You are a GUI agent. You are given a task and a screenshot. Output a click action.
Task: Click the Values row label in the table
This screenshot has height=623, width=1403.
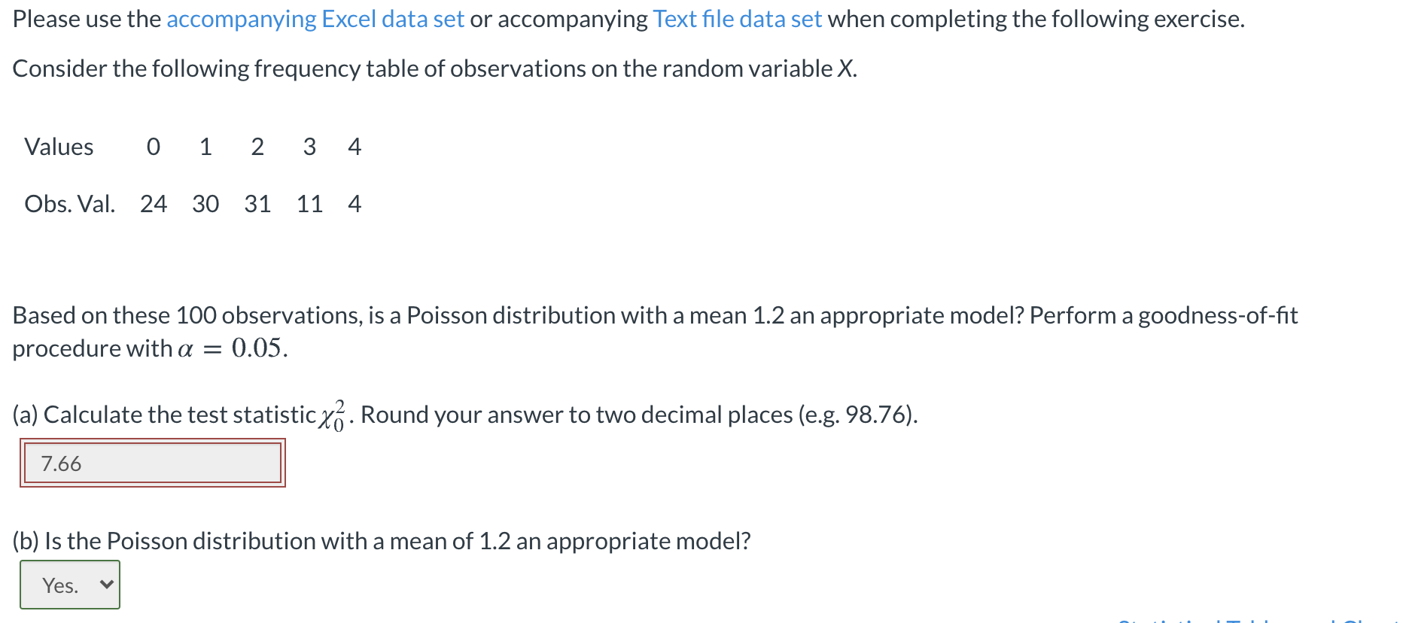click(59, 147)
